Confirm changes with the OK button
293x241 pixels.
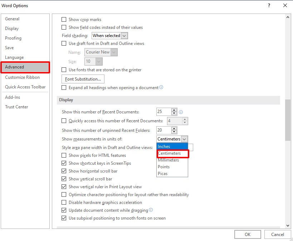[x=248, y=234]
